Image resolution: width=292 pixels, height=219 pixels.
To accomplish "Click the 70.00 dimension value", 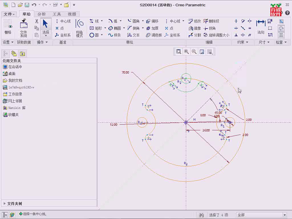I will pos(125,72).
